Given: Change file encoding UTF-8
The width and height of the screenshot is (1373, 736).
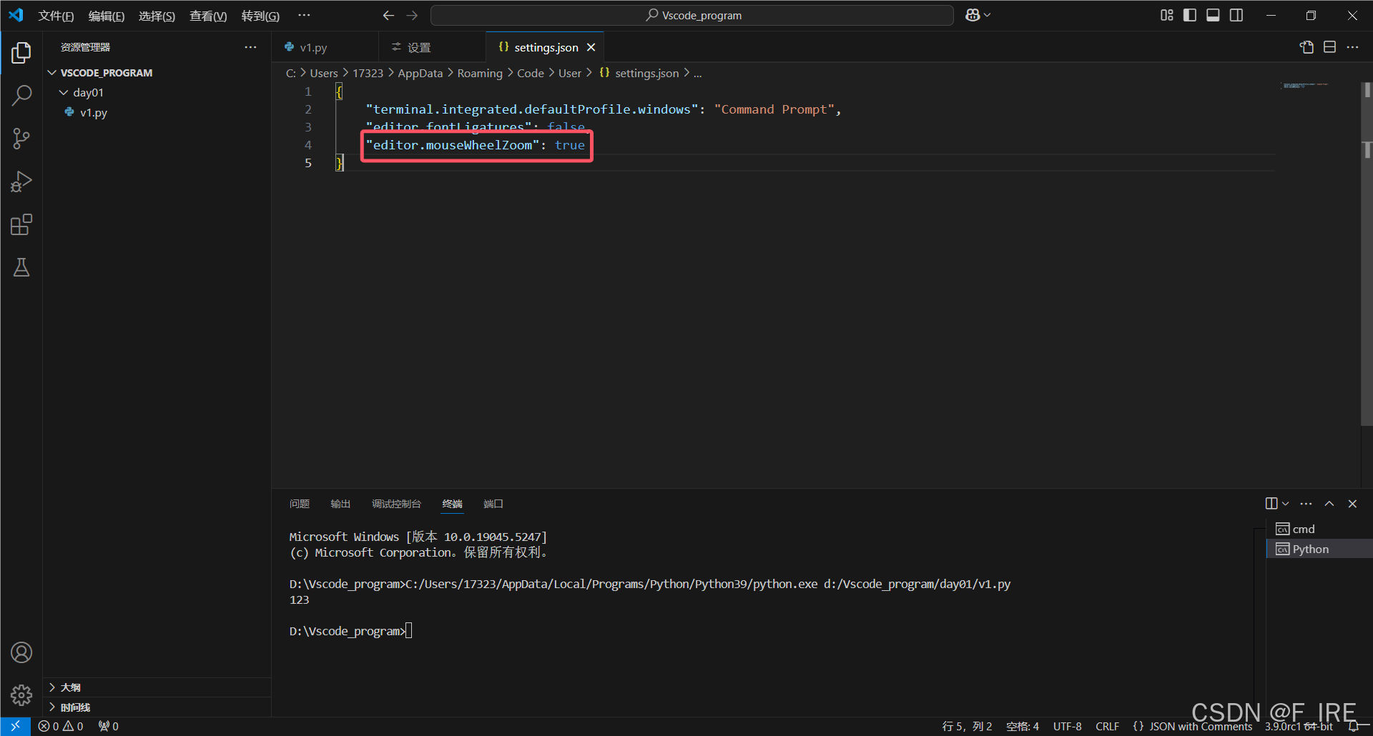Looking at the screenshot, I should 1067,726.
